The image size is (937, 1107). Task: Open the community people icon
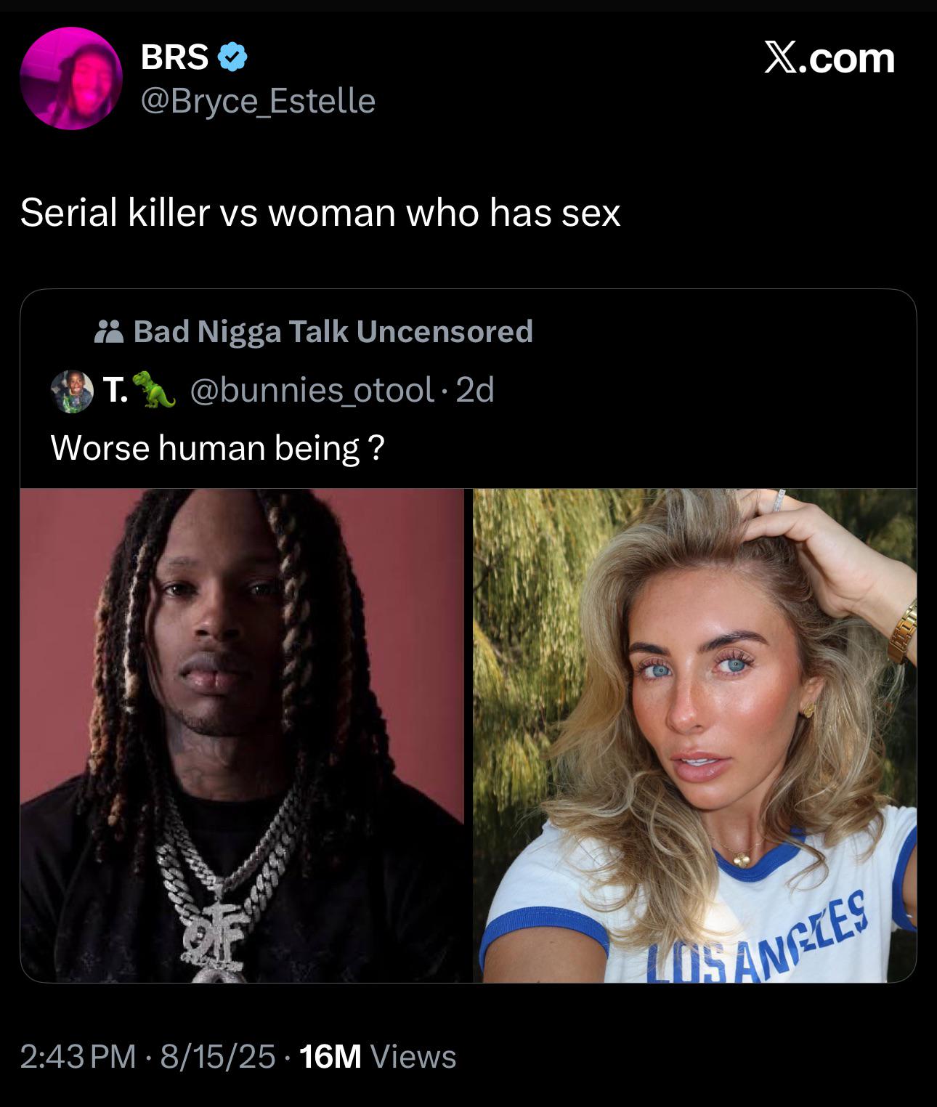pos(109,332)
